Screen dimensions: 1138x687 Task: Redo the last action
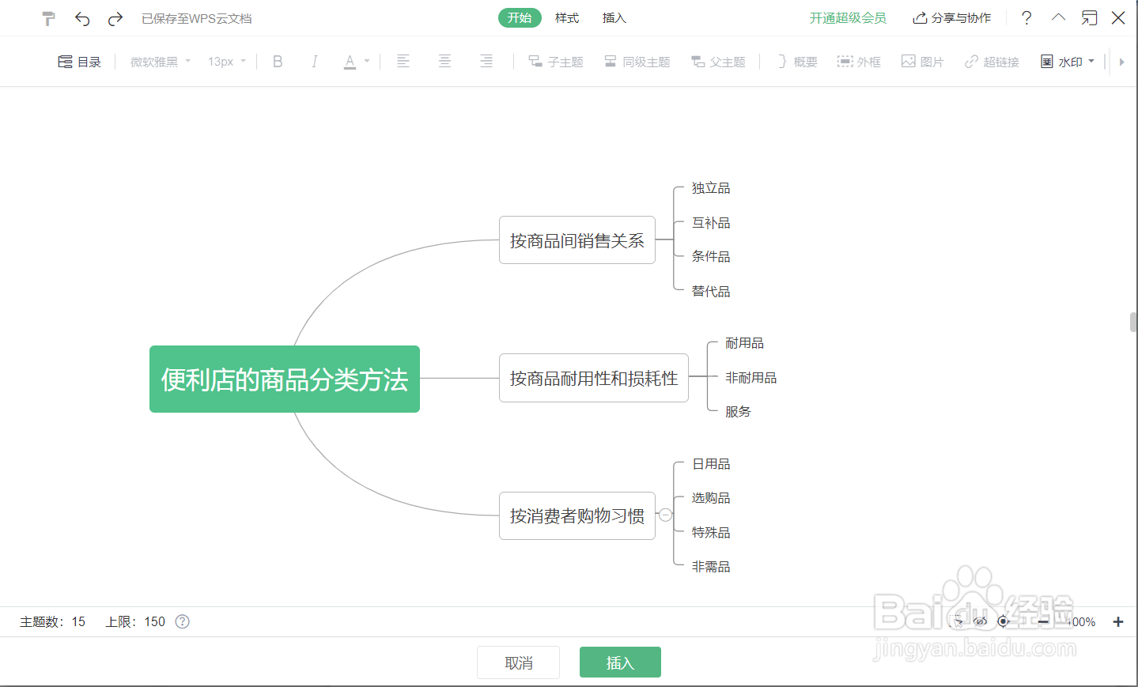click(x=115, y=18)
